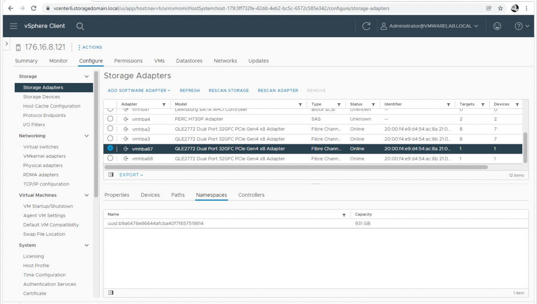Select the vmhba67 radio button
537x304 pixels.
coord(110,148)
